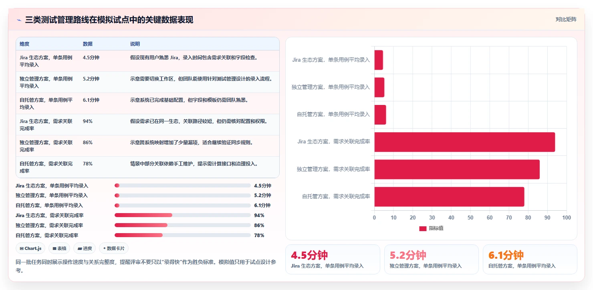Click the 维度 column header

24,44
